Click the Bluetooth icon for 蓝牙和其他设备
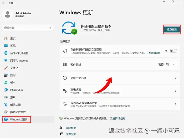Screen dimensions: 184x138 6,53
